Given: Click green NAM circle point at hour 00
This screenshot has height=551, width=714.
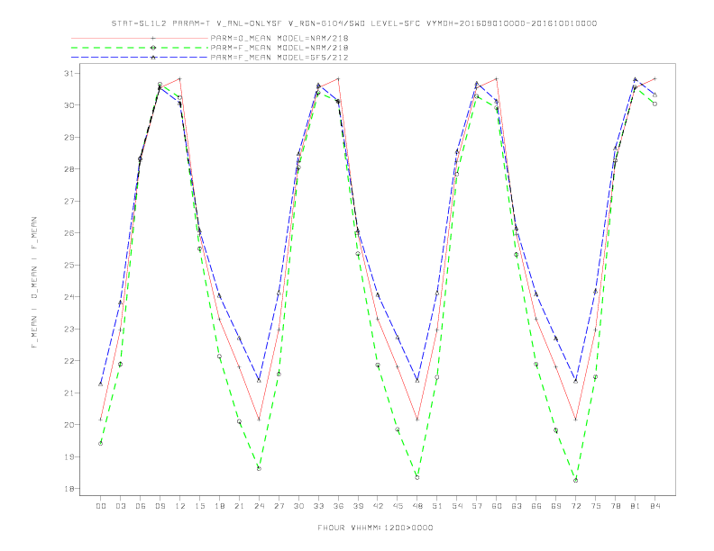Looking at the screenshot, I should 101,443.
